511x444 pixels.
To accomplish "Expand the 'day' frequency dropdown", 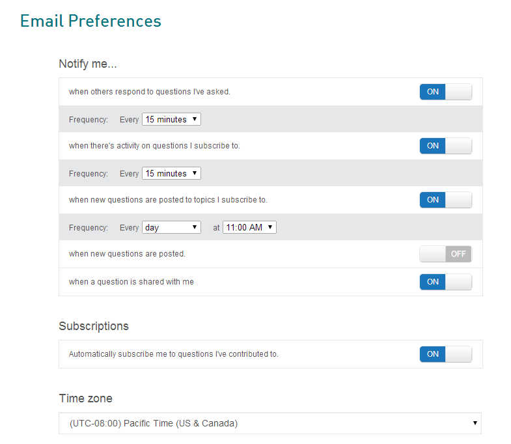I will (171, 228).
